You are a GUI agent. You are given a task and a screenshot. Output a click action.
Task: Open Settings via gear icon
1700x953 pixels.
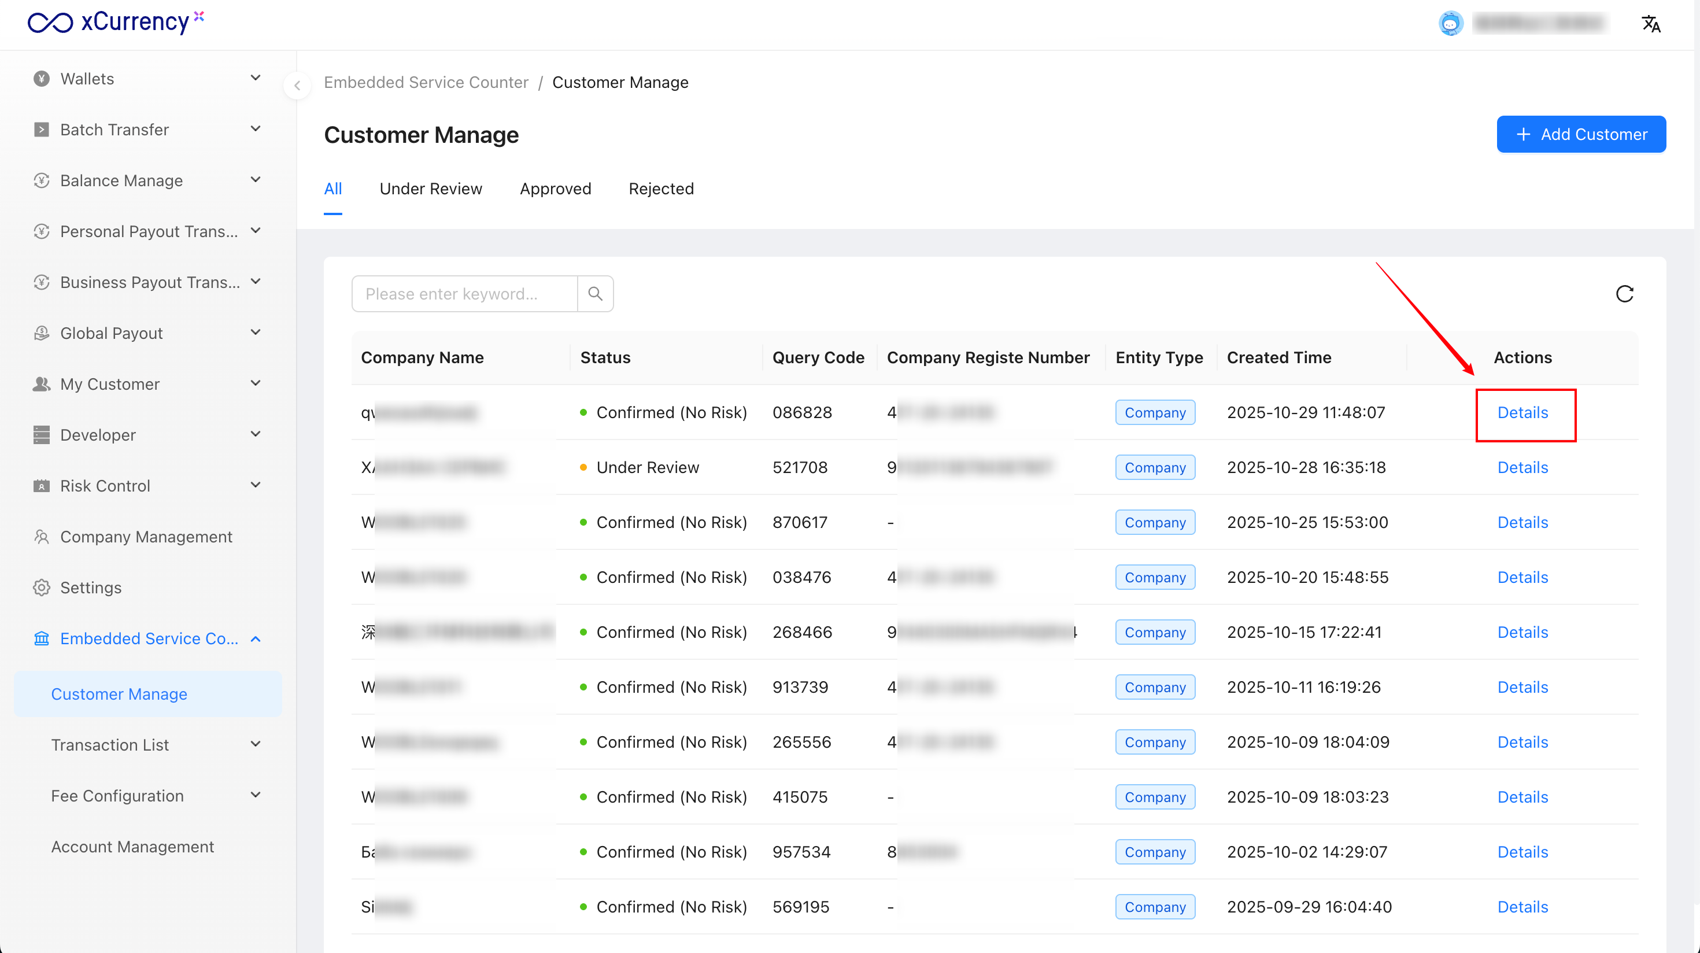(x=42, y=588)
